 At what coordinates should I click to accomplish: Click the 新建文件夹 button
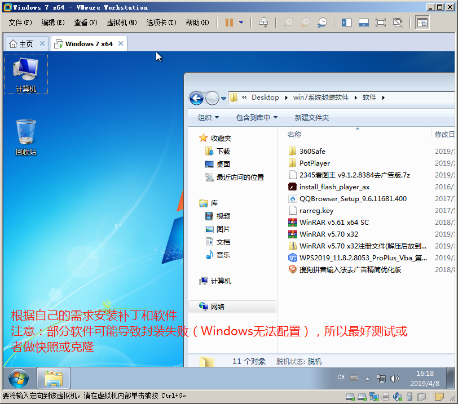click(312, 118)
